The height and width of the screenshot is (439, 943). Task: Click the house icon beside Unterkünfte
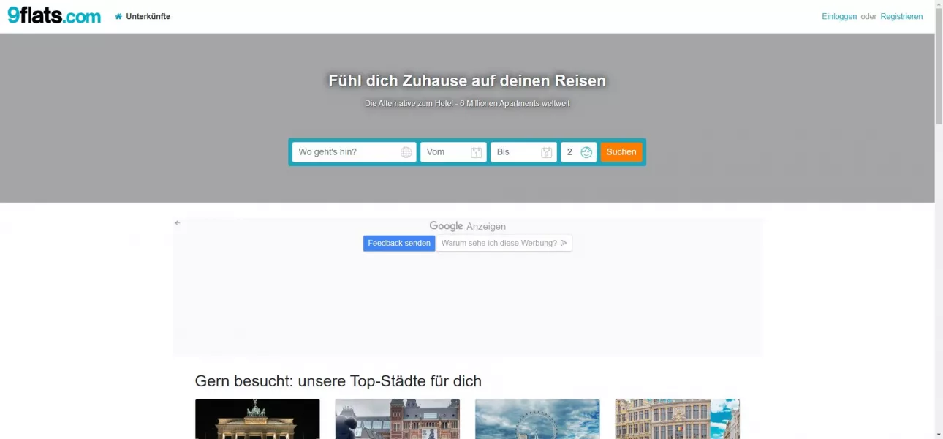(118, 16)
